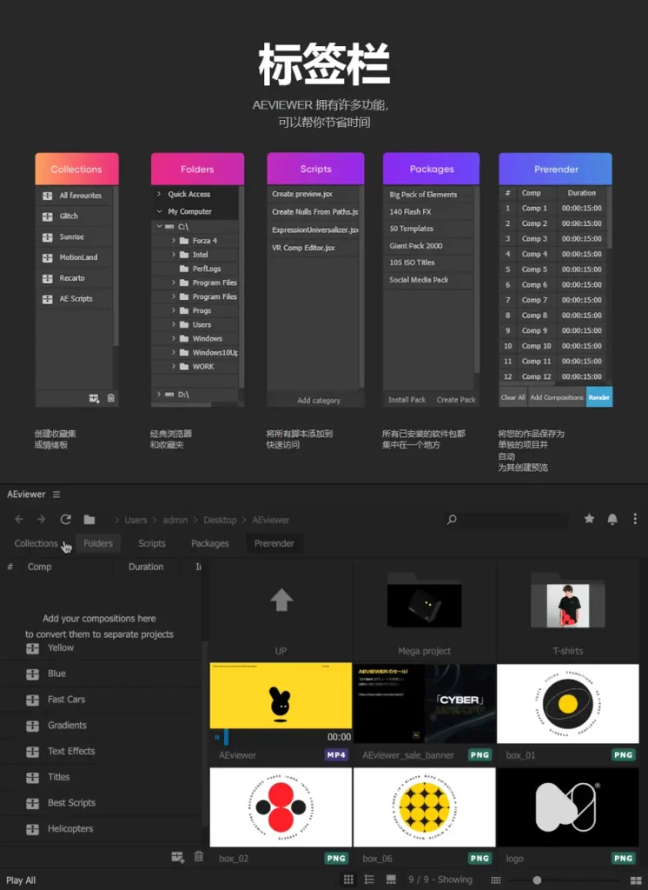Pause the AEviewer MP4 preview

[x=217, y=737]
